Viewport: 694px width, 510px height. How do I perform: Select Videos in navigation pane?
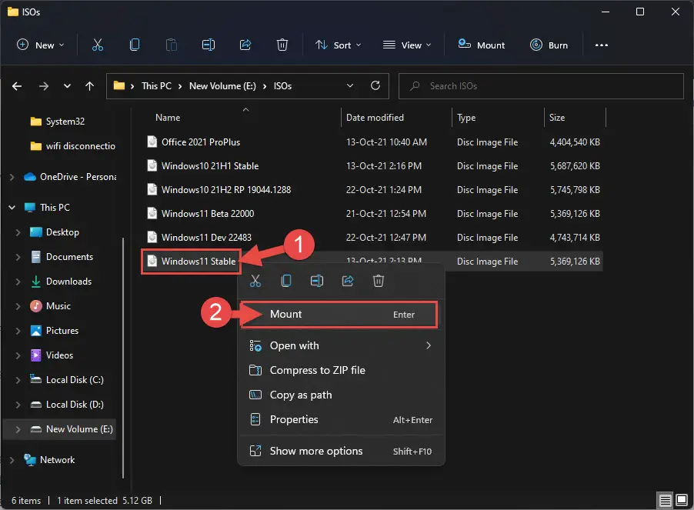coord(52,355)
